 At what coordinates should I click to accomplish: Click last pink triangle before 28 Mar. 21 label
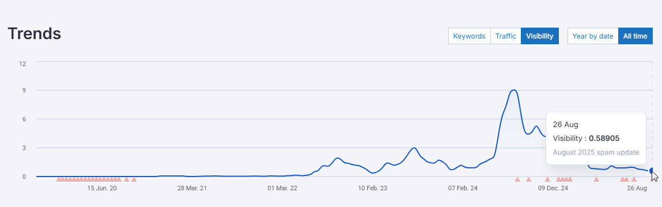tap(134, 179)
